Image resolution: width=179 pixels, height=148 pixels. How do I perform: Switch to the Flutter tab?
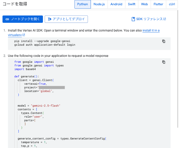point(158,4)
